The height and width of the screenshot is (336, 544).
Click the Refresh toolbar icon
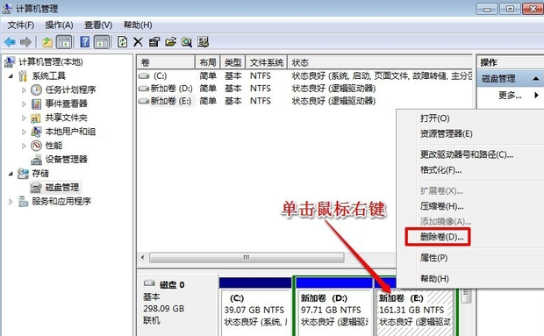122,42
